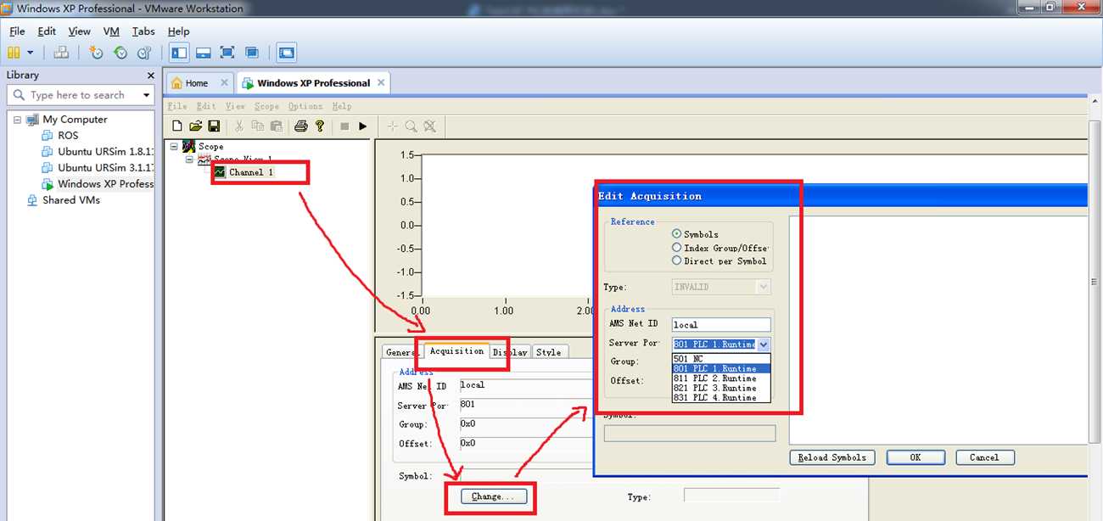This screenshot has height=521, width=1103.
Task: Open the VMware File menu
Action: click(17, 31)
